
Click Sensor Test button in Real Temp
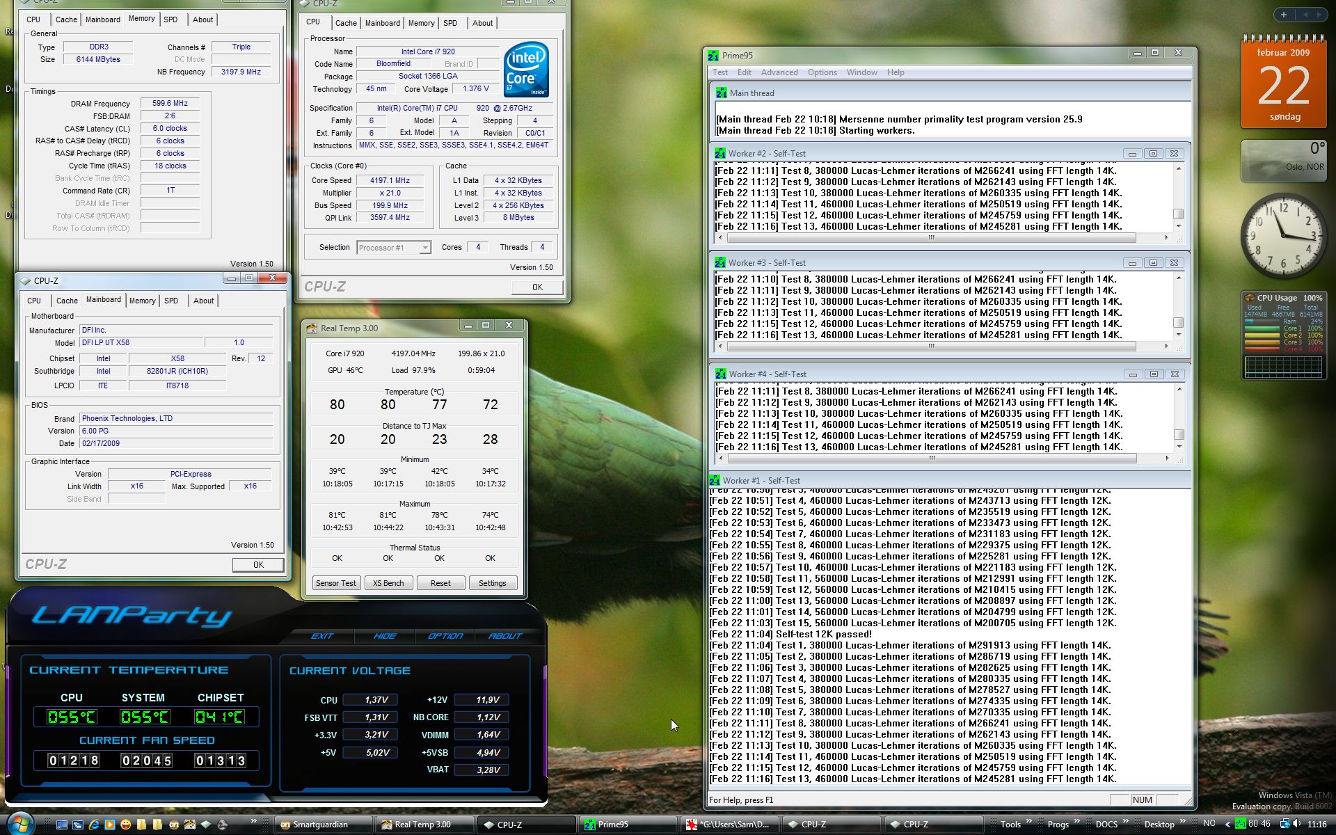click(x=335, y=583)
